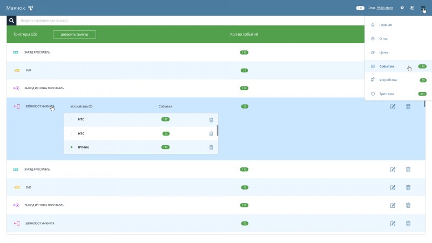Click the 112 badge in iPhone row
Image resolution: width=432 pixels, height=243 pixels.
tap(165, 147)
